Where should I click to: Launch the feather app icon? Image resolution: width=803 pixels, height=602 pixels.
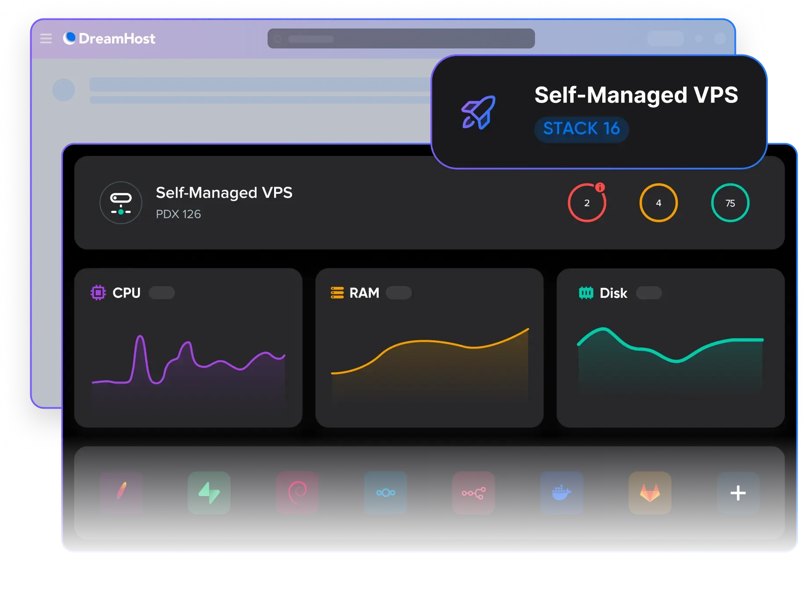pyautogui.click(x=121, y=493)
